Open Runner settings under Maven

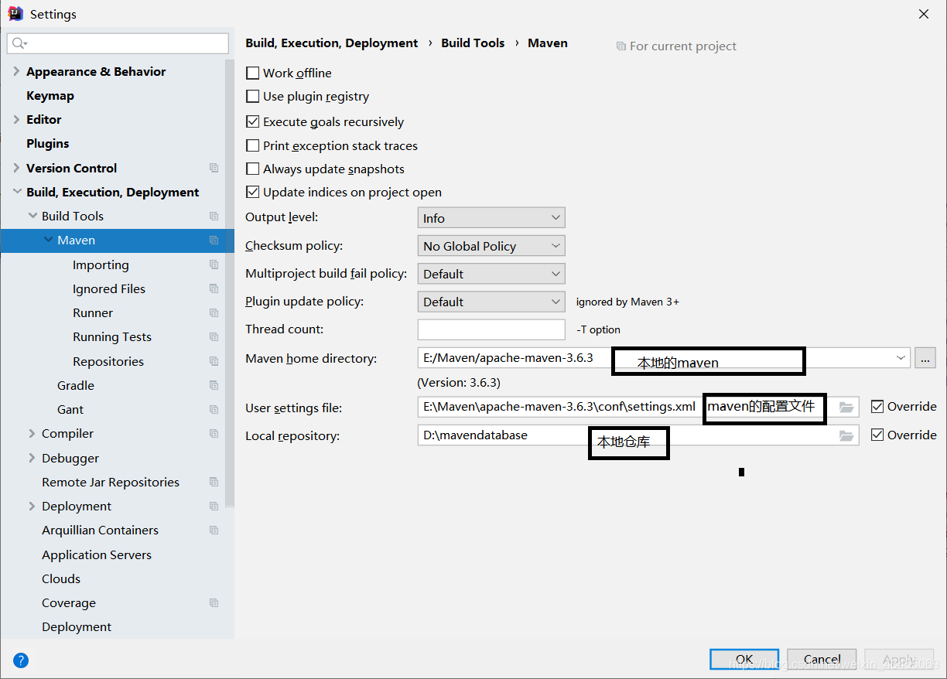[x=93, y=312]
